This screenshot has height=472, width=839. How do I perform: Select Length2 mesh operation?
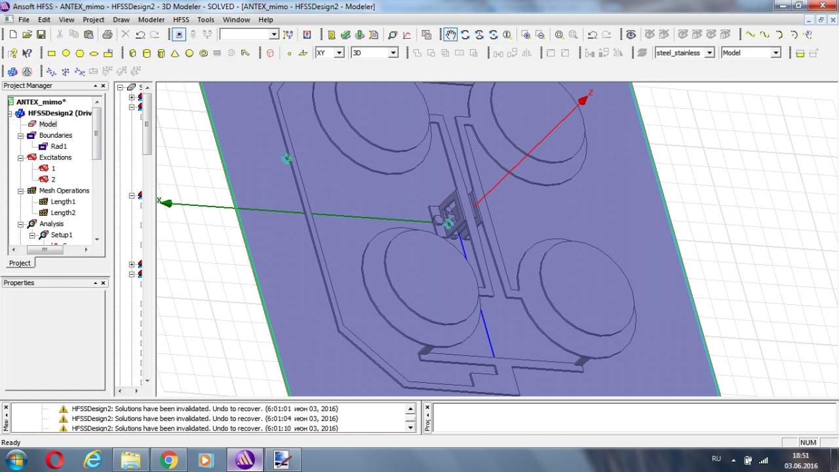click(63, 213)
